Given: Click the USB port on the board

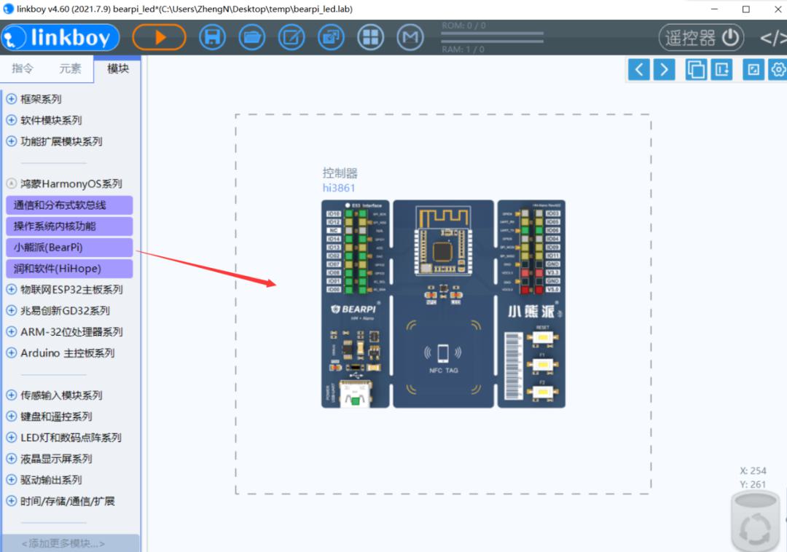Looking at the screenshot, I should tap(355, 393).
